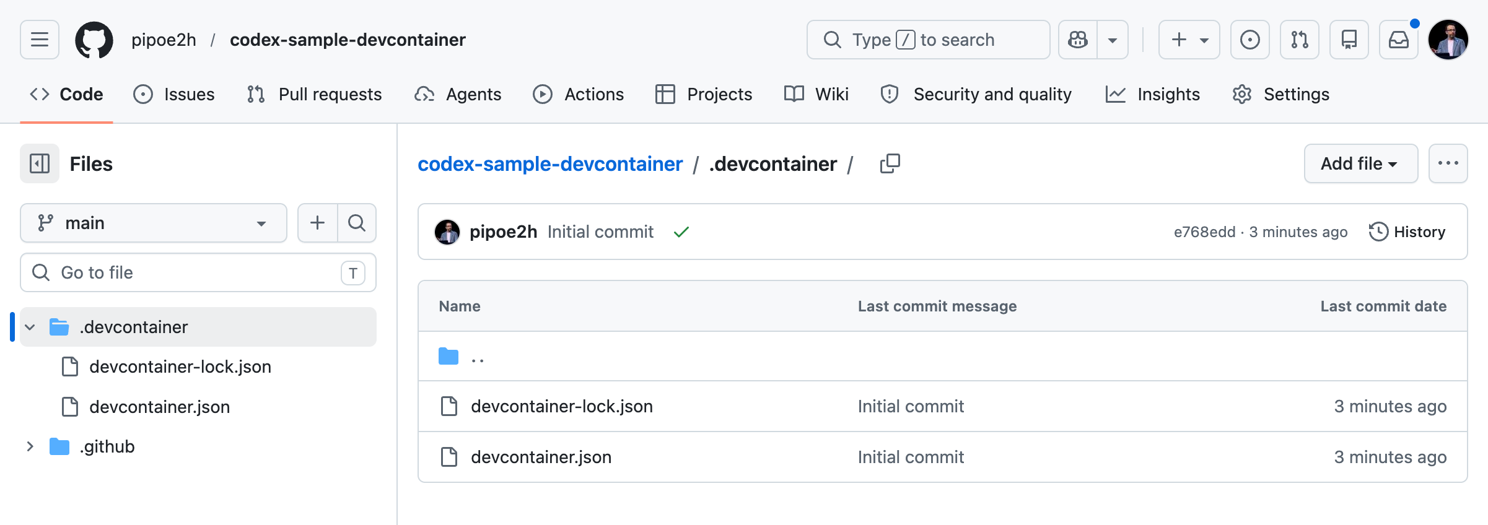Open pipoe2h owner link in header

click(x=164, y=40)
